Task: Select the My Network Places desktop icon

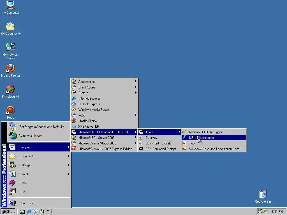Action: (10, 51)
